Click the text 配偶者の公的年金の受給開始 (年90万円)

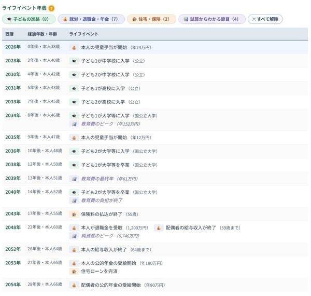point(123,285)
